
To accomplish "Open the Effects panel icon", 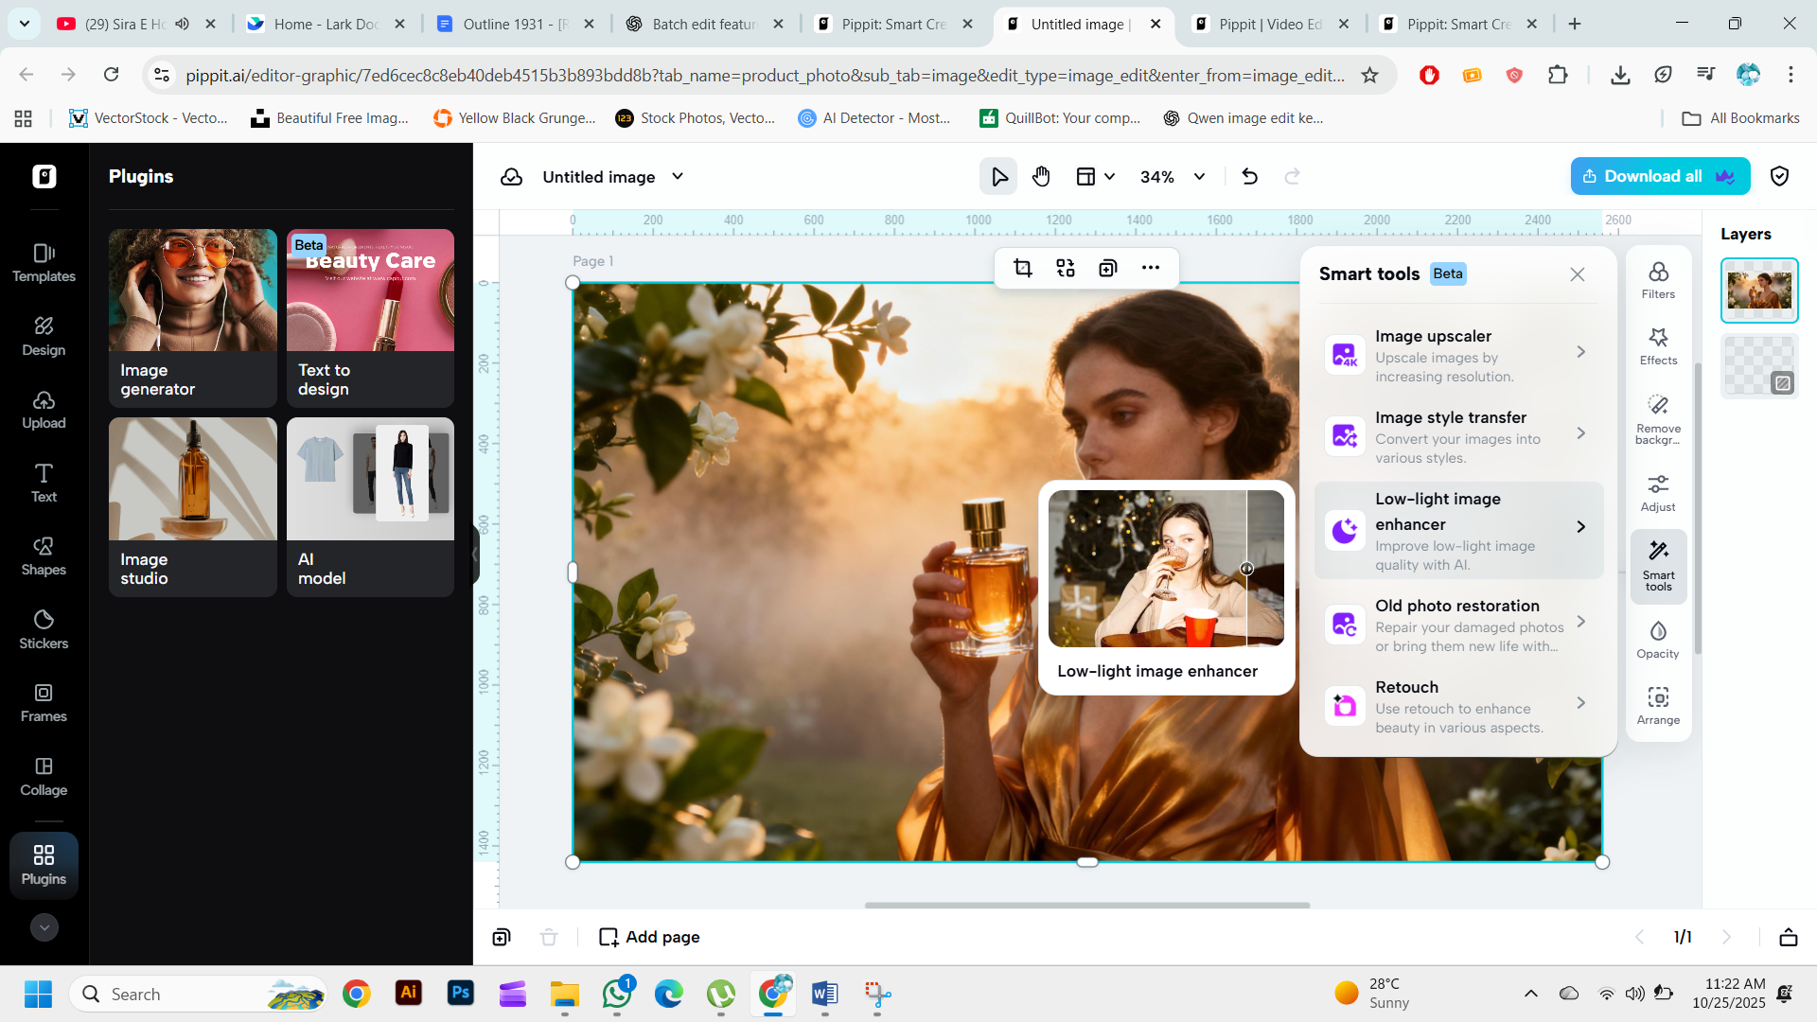I will click(x=1658, y=346).
